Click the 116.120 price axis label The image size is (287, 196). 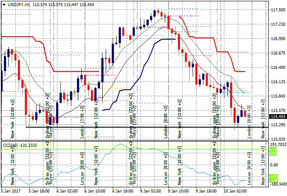tap(277, 82)
